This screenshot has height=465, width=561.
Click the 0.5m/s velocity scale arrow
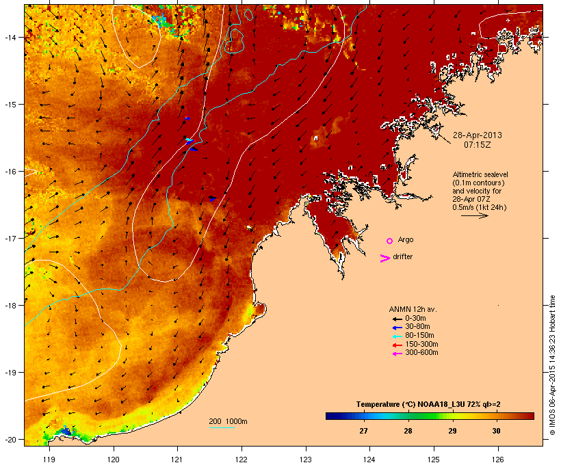pos(475,215)
